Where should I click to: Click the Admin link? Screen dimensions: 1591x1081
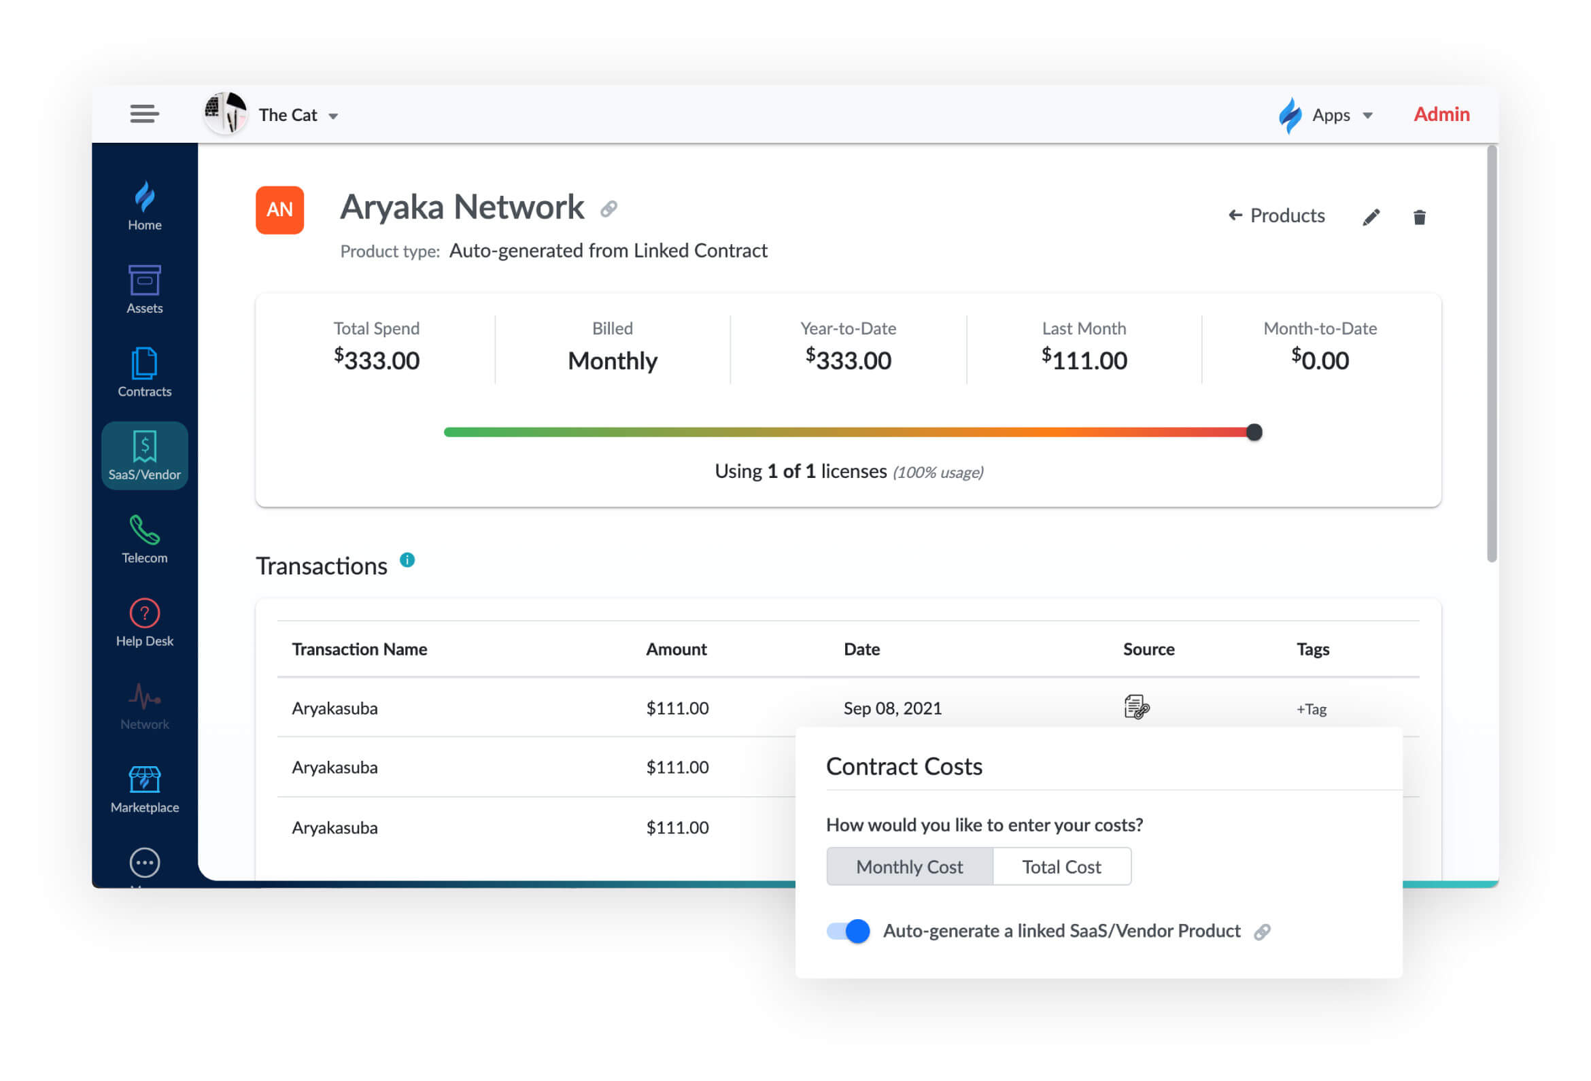point(1441,114)
